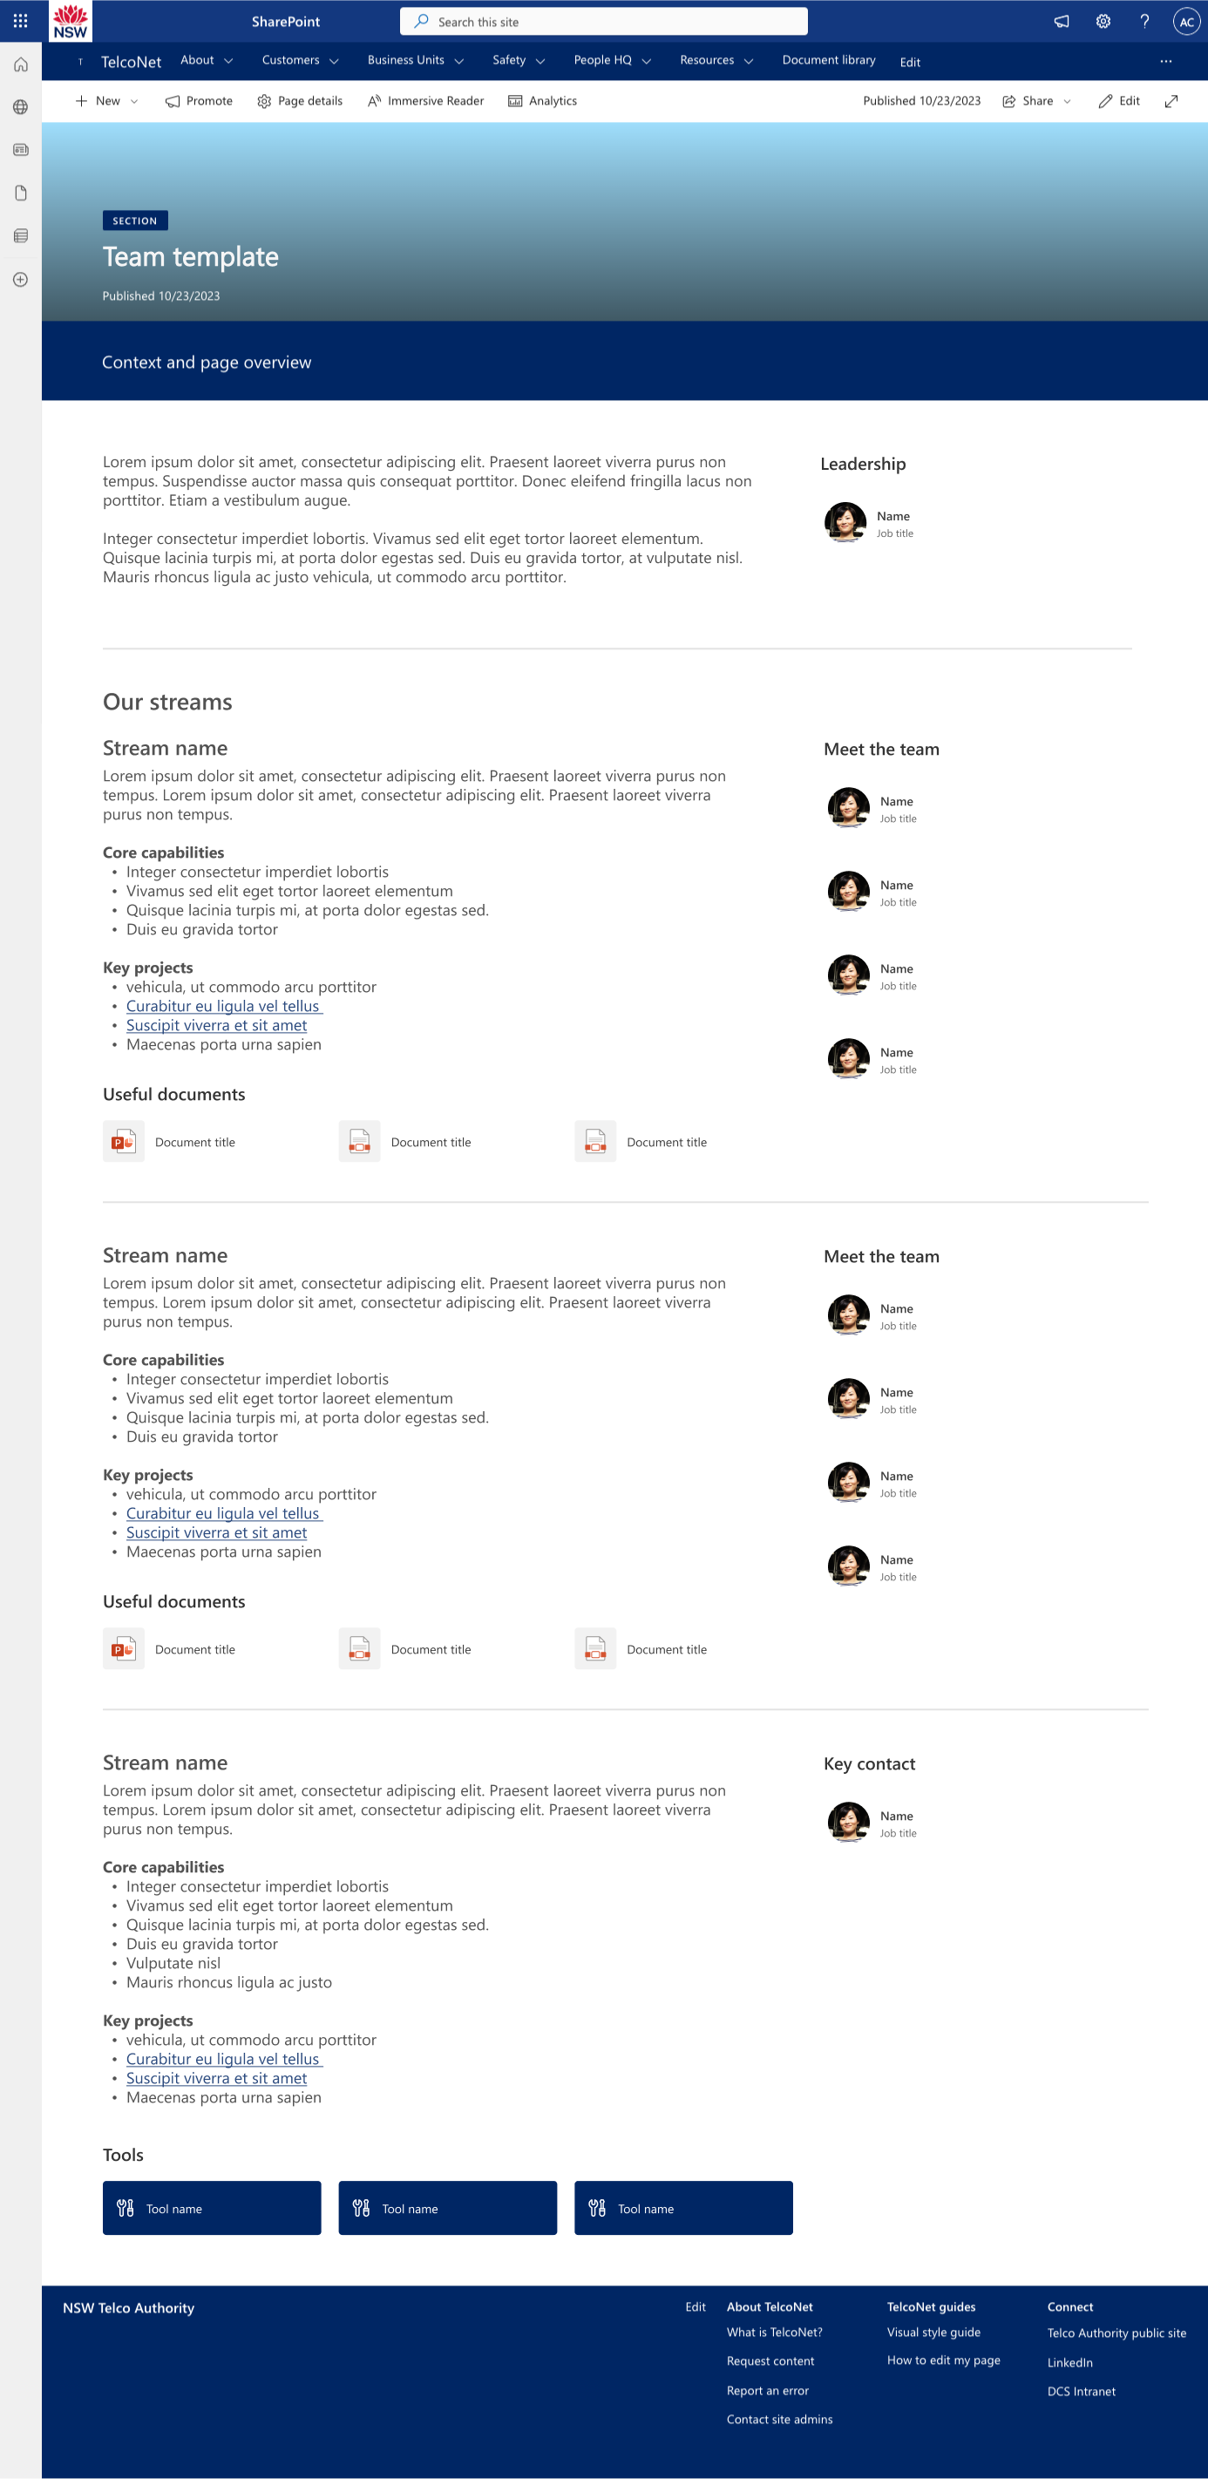Image resolution: width=1208 pixels, height=2479 pixels.
Task: Click the megaphone notifications icon
Action: click(x=1061, y=21)
